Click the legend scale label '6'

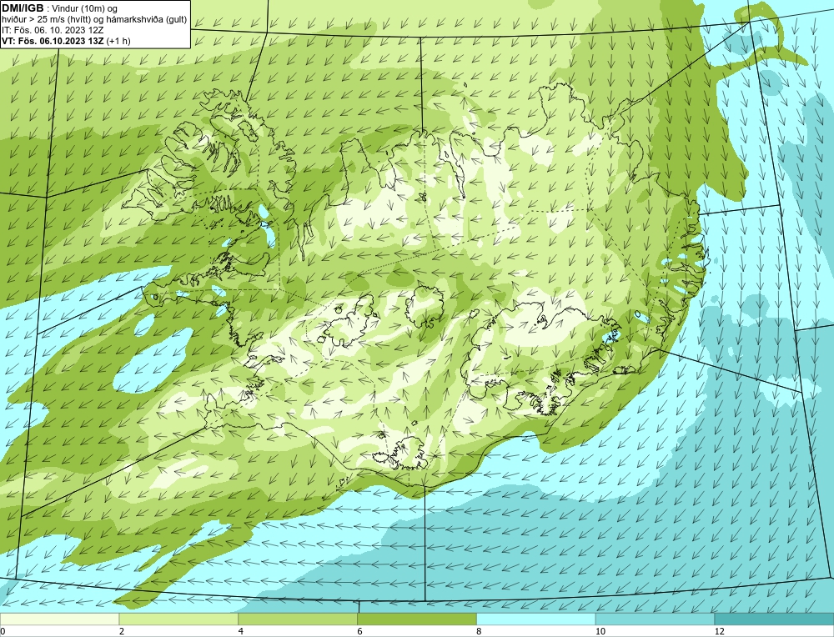point(360,631)
